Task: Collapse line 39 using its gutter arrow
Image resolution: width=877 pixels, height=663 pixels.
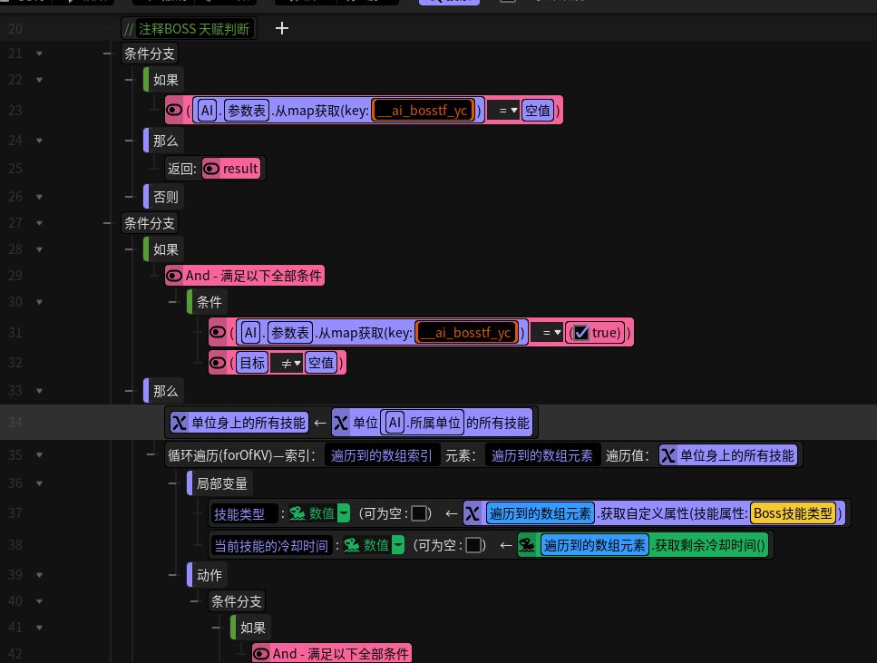Action: [39, 575]
